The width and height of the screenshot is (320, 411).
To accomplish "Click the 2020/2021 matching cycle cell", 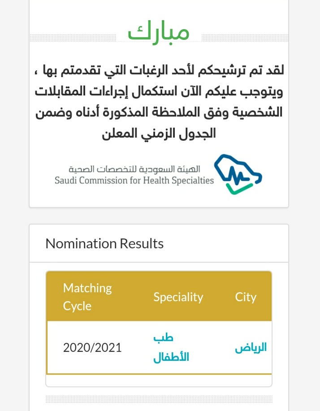I will 92,348.
